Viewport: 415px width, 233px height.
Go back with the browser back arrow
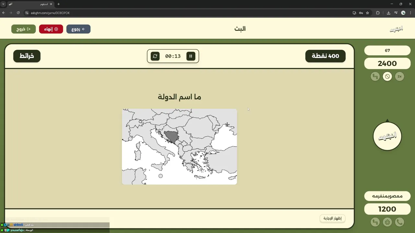(x=4, y=13)
